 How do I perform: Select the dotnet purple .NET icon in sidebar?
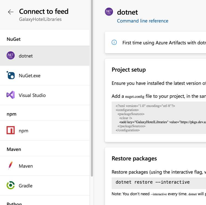click(11, 55)
